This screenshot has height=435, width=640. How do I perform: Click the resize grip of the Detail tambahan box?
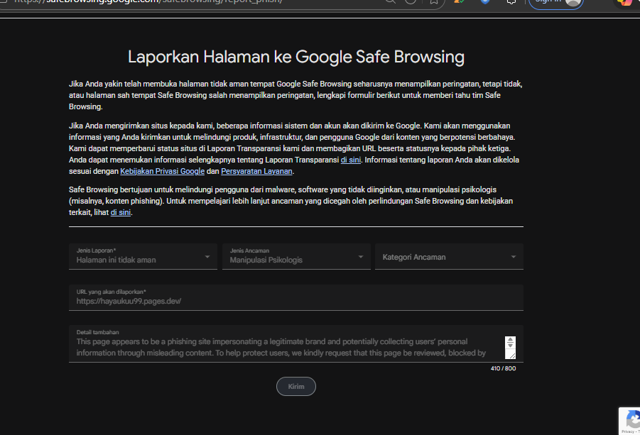pos(512,356)
